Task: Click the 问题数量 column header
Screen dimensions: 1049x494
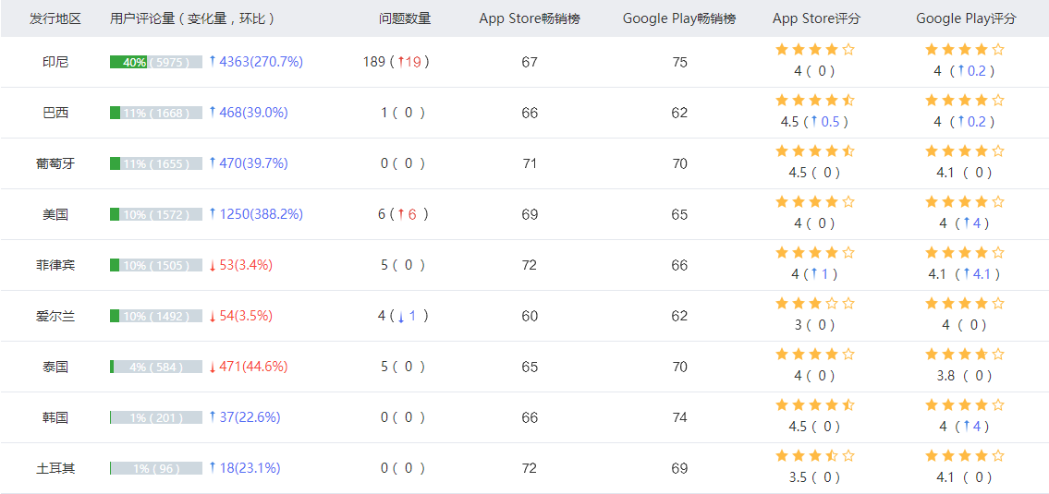Action: [405, 18]
